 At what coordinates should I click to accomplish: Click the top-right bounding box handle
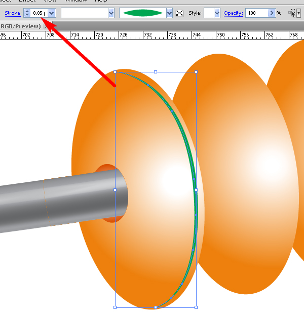point(196,72)
